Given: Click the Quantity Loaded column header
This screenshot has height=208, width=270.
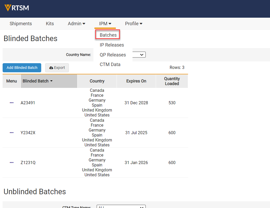Looking at the screenshot, I should coord(172,81).
